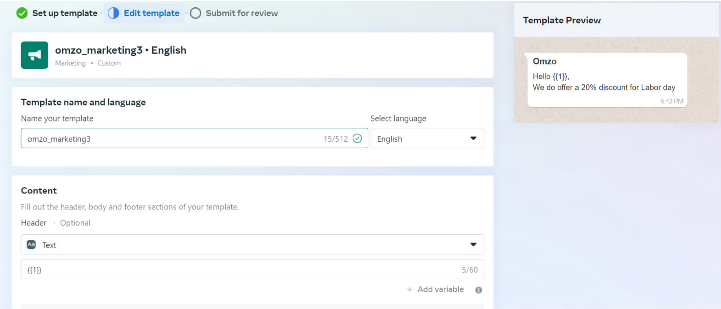This screenshot has width=721, height=309.
Task: Click the Template Preview heading
Action: (562, 20)
